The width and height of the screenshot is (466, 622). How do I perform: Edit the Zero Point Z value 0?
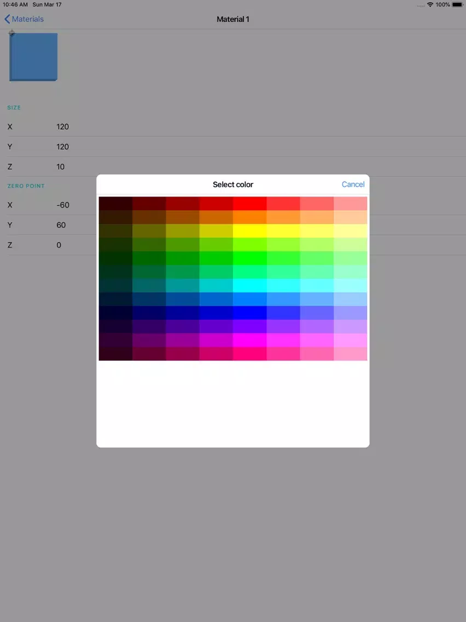point(59,245)
